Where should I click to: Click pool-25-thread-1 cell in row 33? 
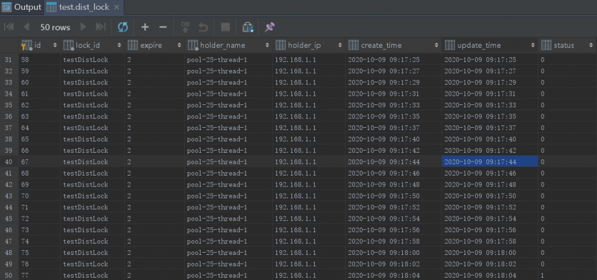[229, 82]
